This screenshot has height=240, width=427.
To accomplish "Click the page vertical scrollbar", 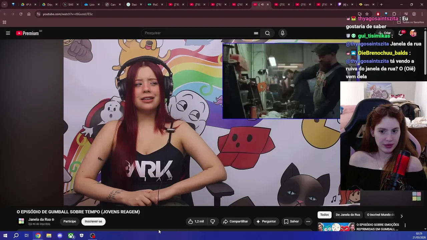I will click(425, 53).
